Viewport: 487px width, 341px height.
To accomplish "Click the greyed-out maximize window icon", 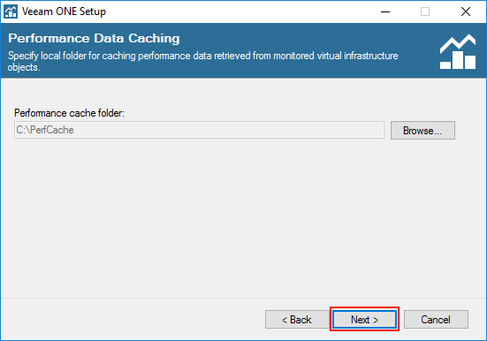I will tap(425, 11).
